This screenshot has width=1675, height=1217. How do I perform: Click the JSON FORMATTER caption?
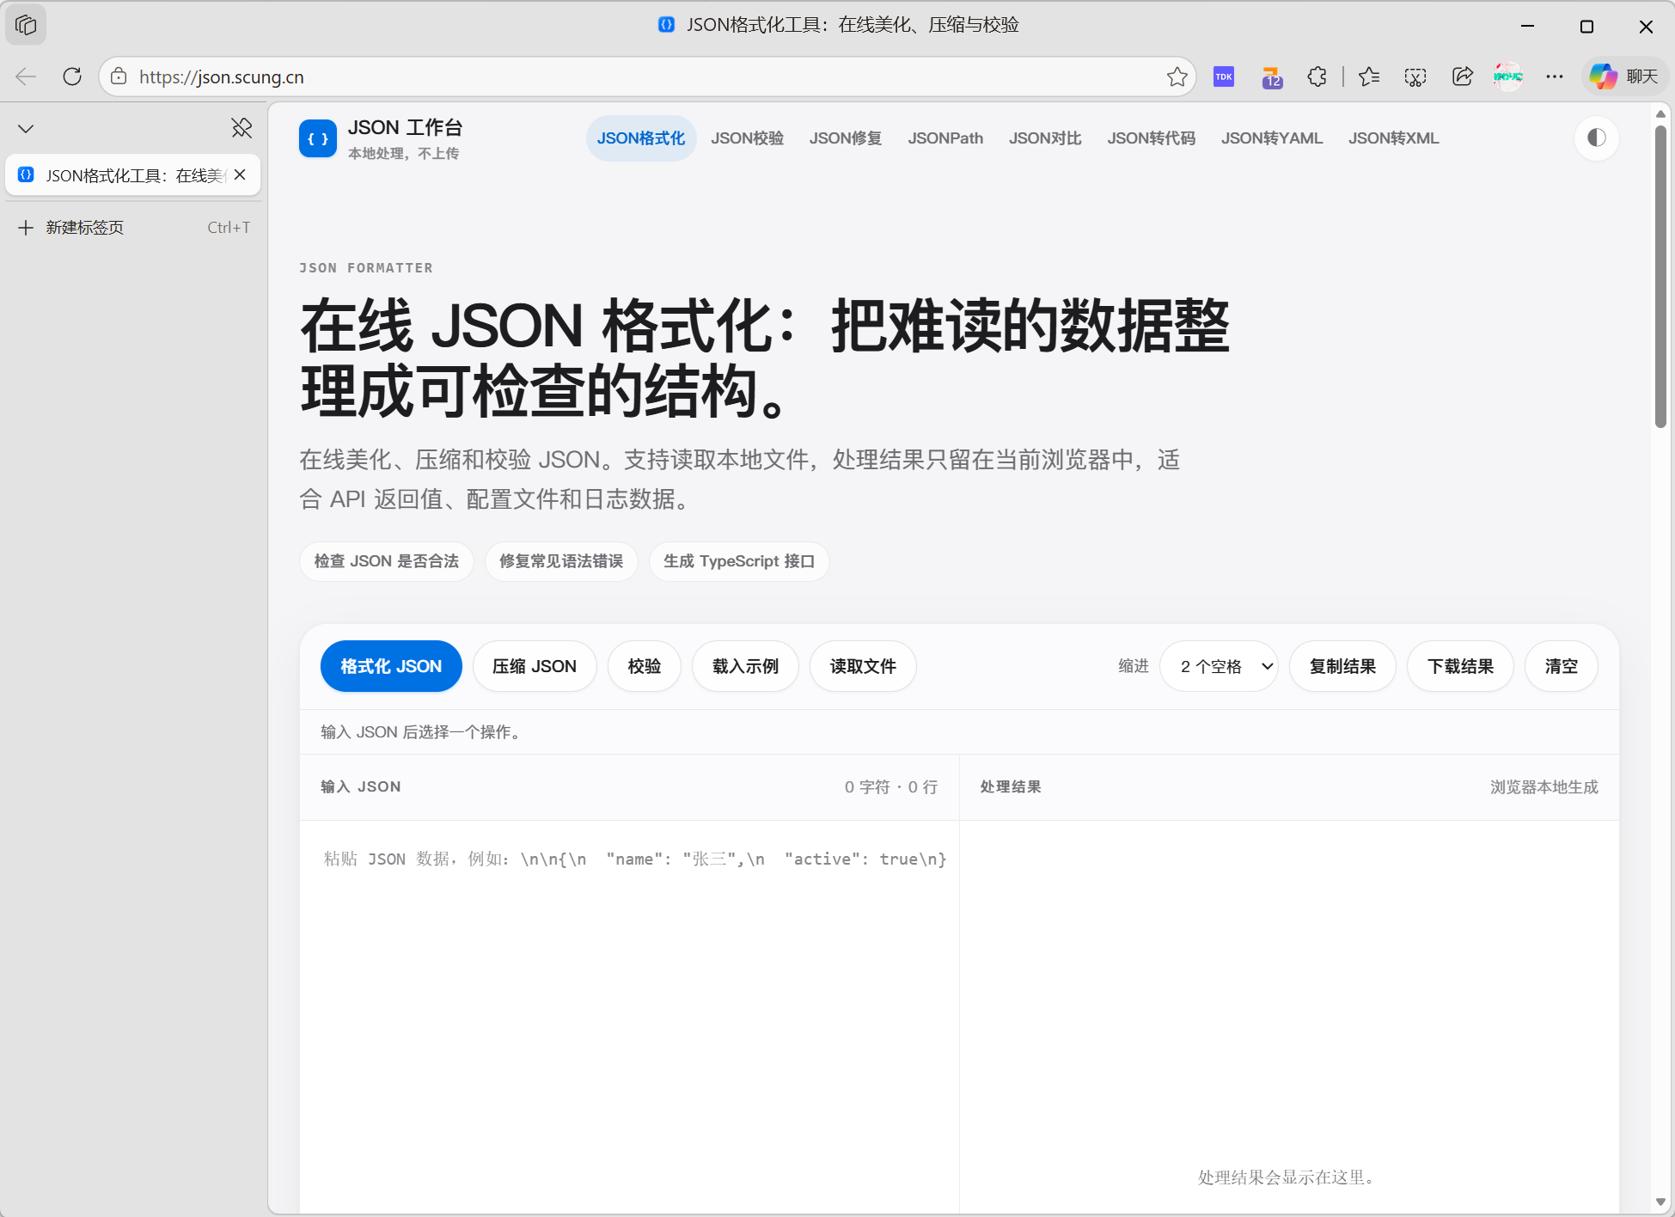point(366,268)
